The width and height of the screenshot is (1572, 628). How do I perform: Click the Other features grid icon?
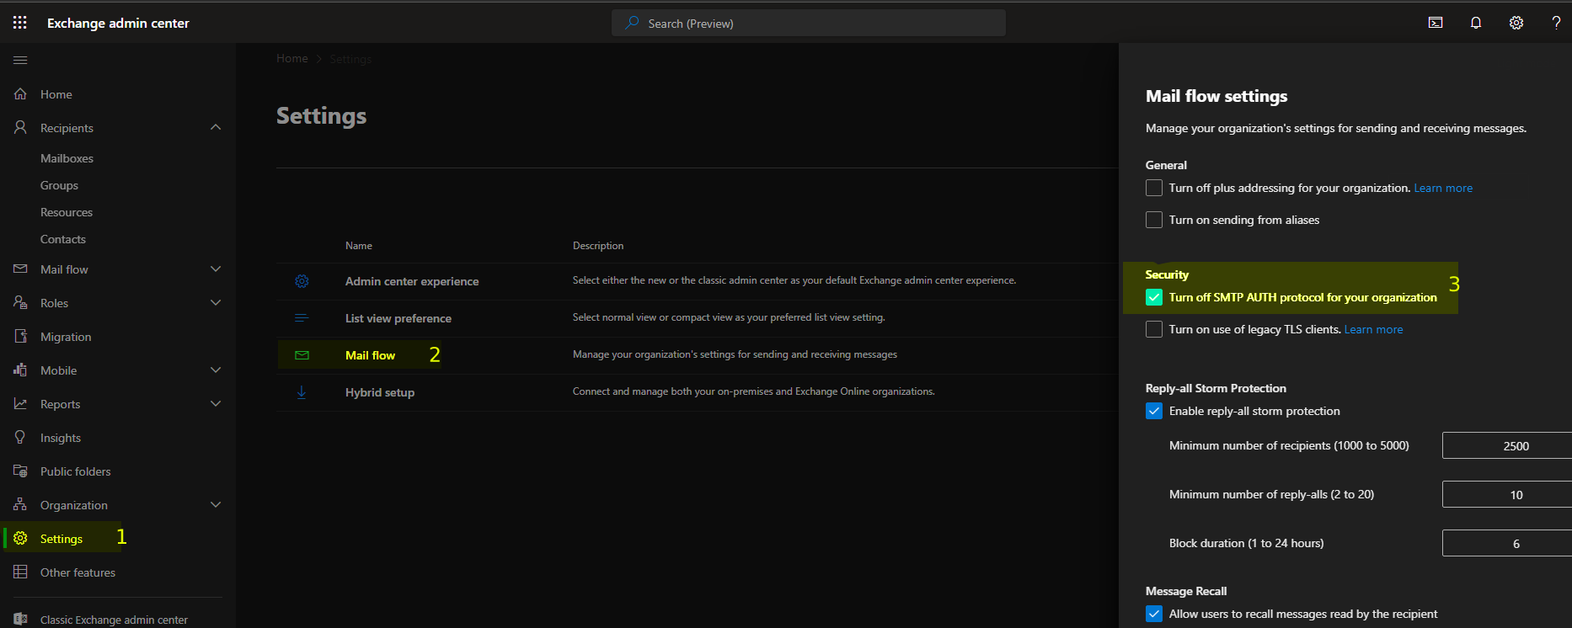[20, 572]
